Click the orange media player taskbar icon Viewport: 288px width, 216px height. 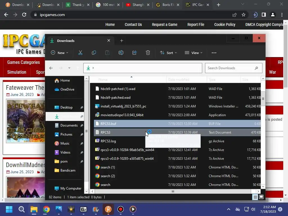133,209
